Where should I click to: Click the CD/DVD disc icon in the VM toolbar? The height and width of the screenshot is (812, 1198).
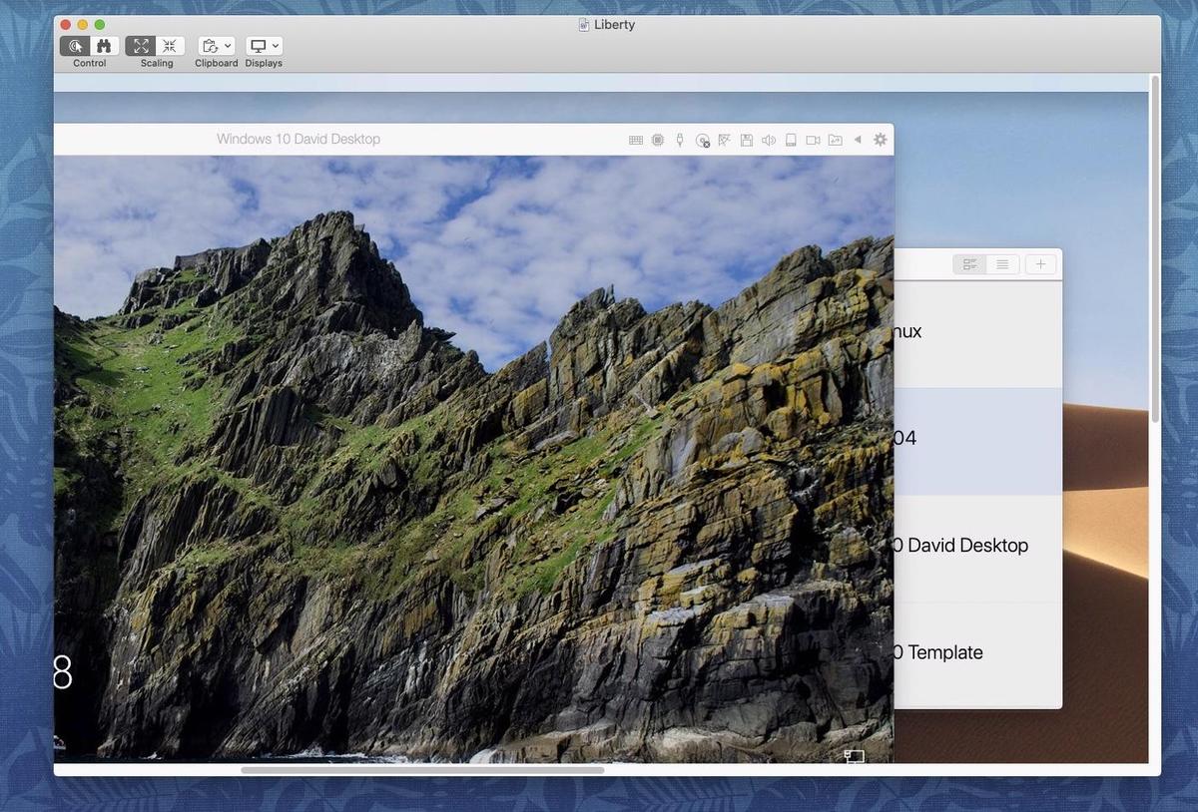click(x=702, y=141)
